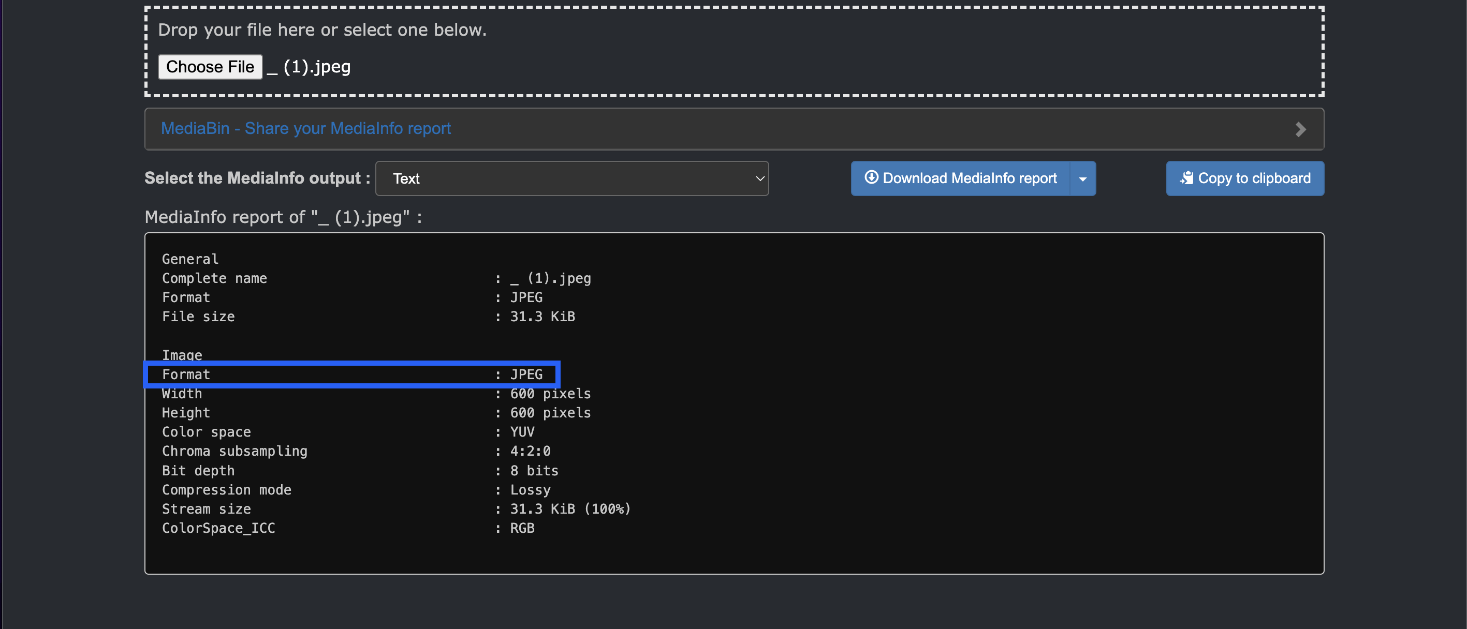Click the Copy to clipboard button
This screenshot has height=629, width=1467.
1245,178
